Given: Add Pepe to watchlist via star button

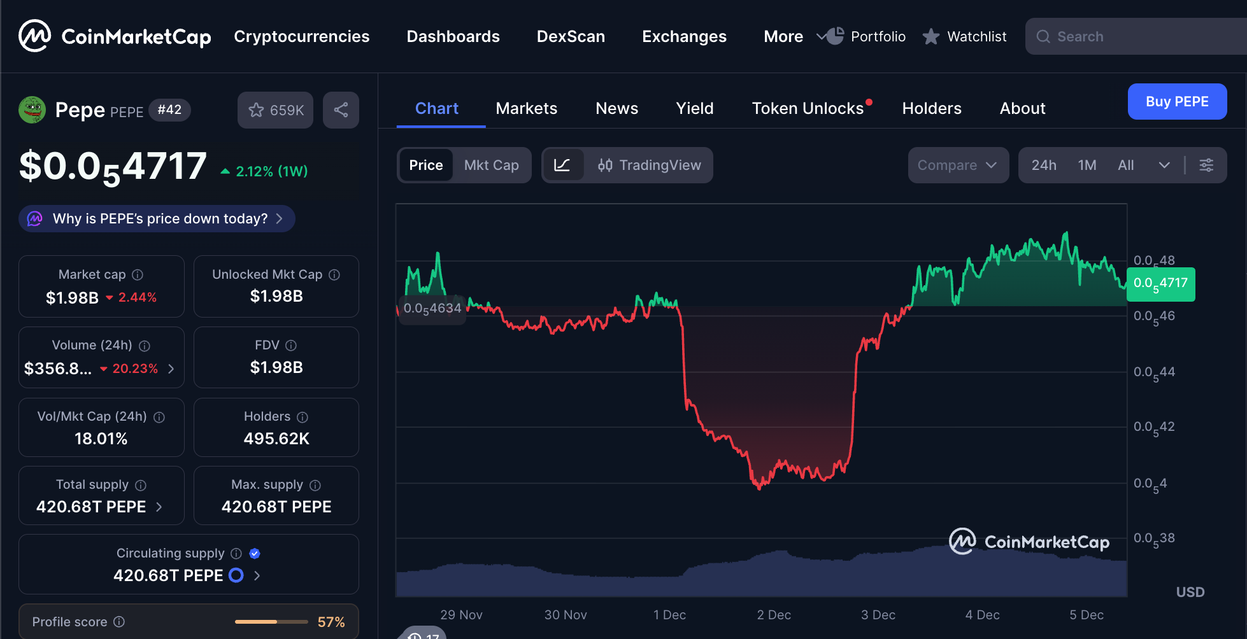Looking at the screenshot, I should click(x=275, y=110).
